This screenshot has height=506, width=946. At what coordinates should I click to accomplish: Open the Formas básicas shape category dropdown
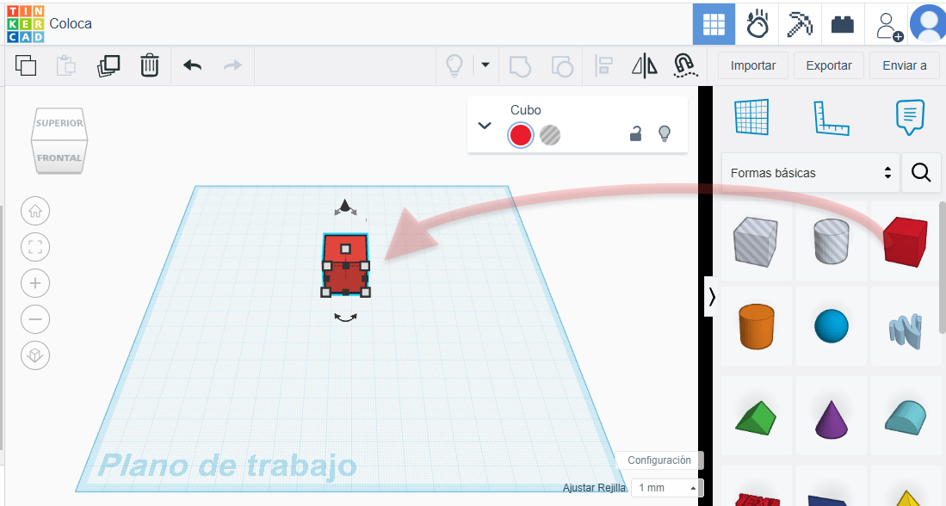point(810,173)
